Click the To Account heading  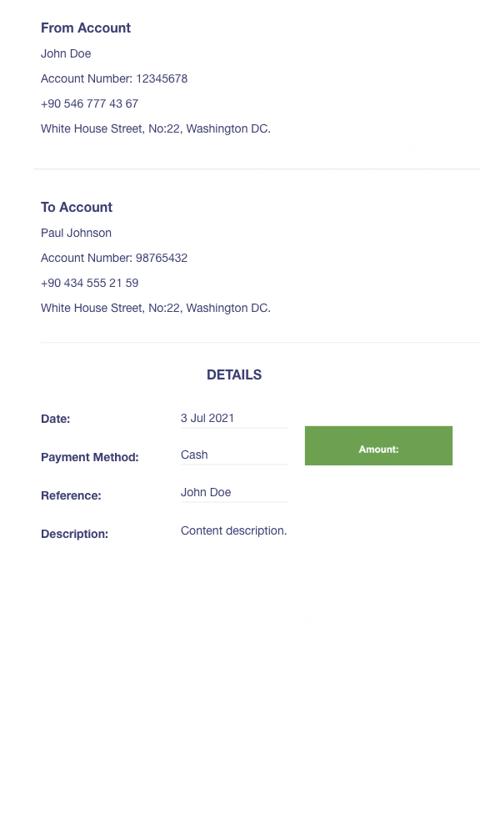point(77,207)
